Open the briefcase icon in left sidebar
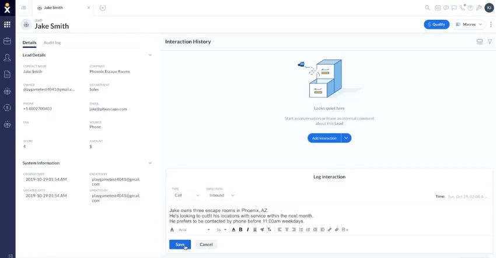 [7, 41]
